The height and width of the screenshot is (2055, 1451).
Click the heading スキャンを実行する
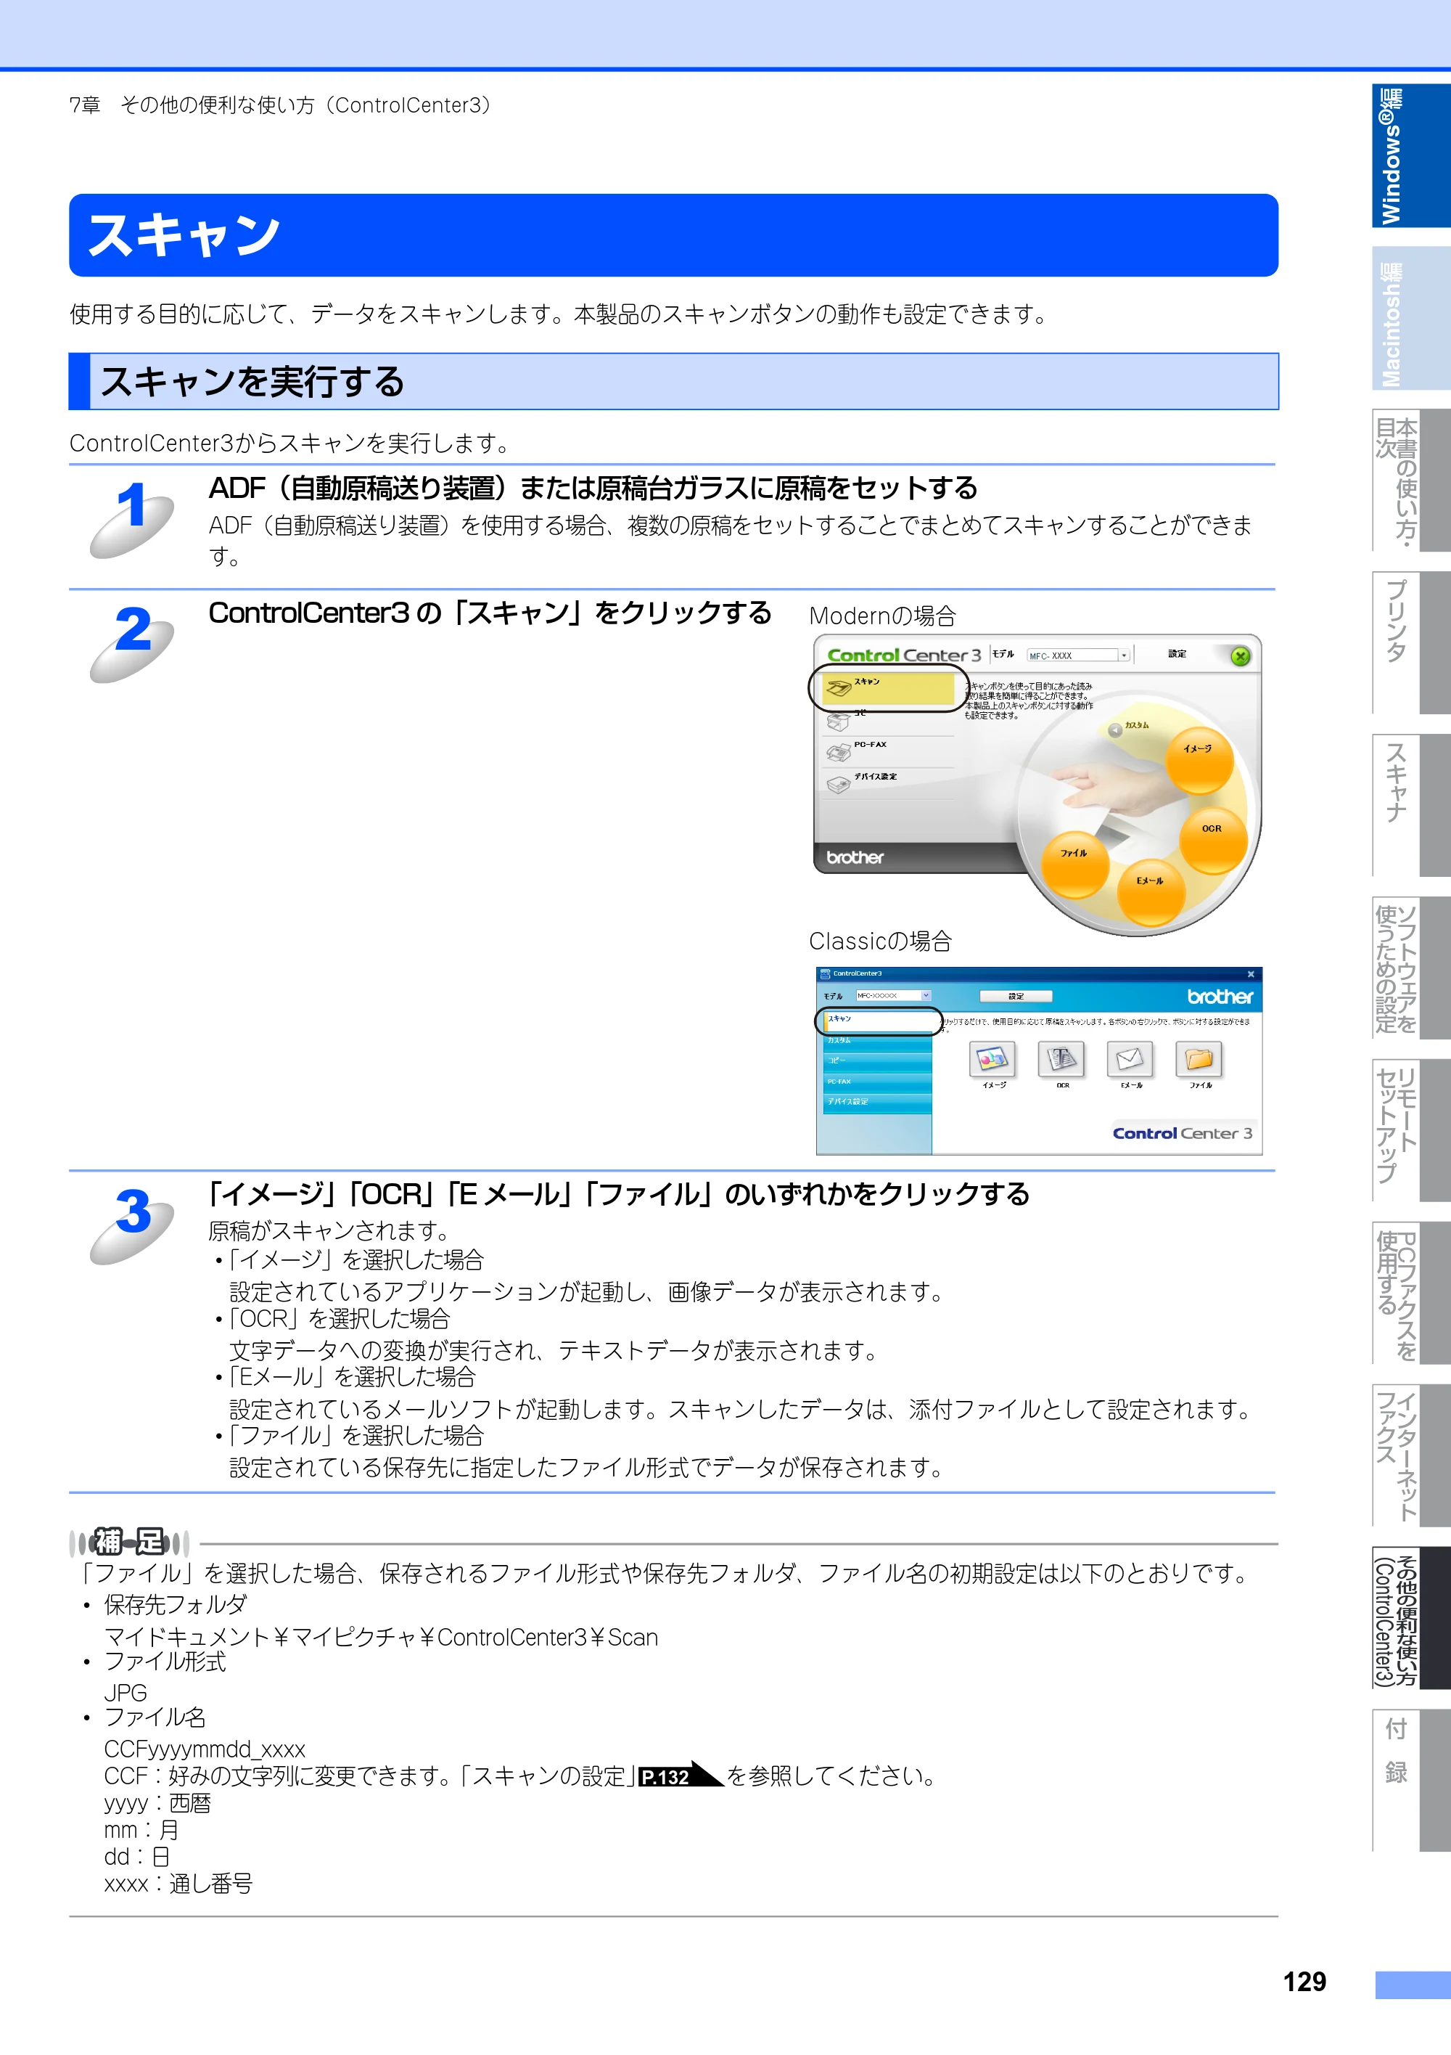click(252, 381)
